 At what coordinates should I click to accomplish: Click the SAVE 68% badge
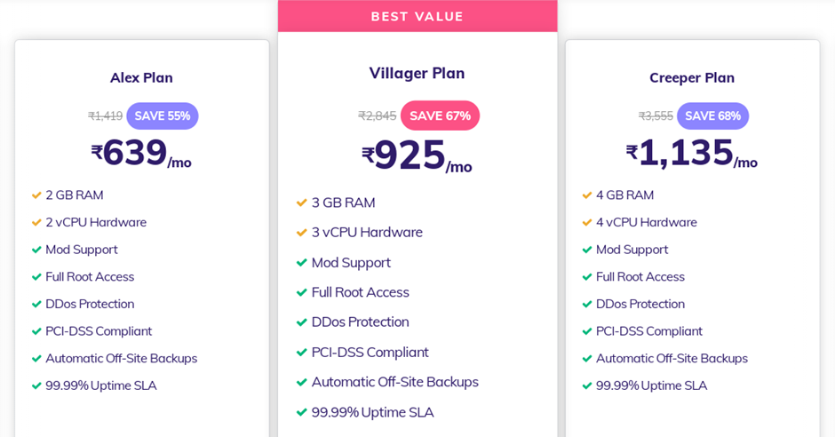pos(712,116)
